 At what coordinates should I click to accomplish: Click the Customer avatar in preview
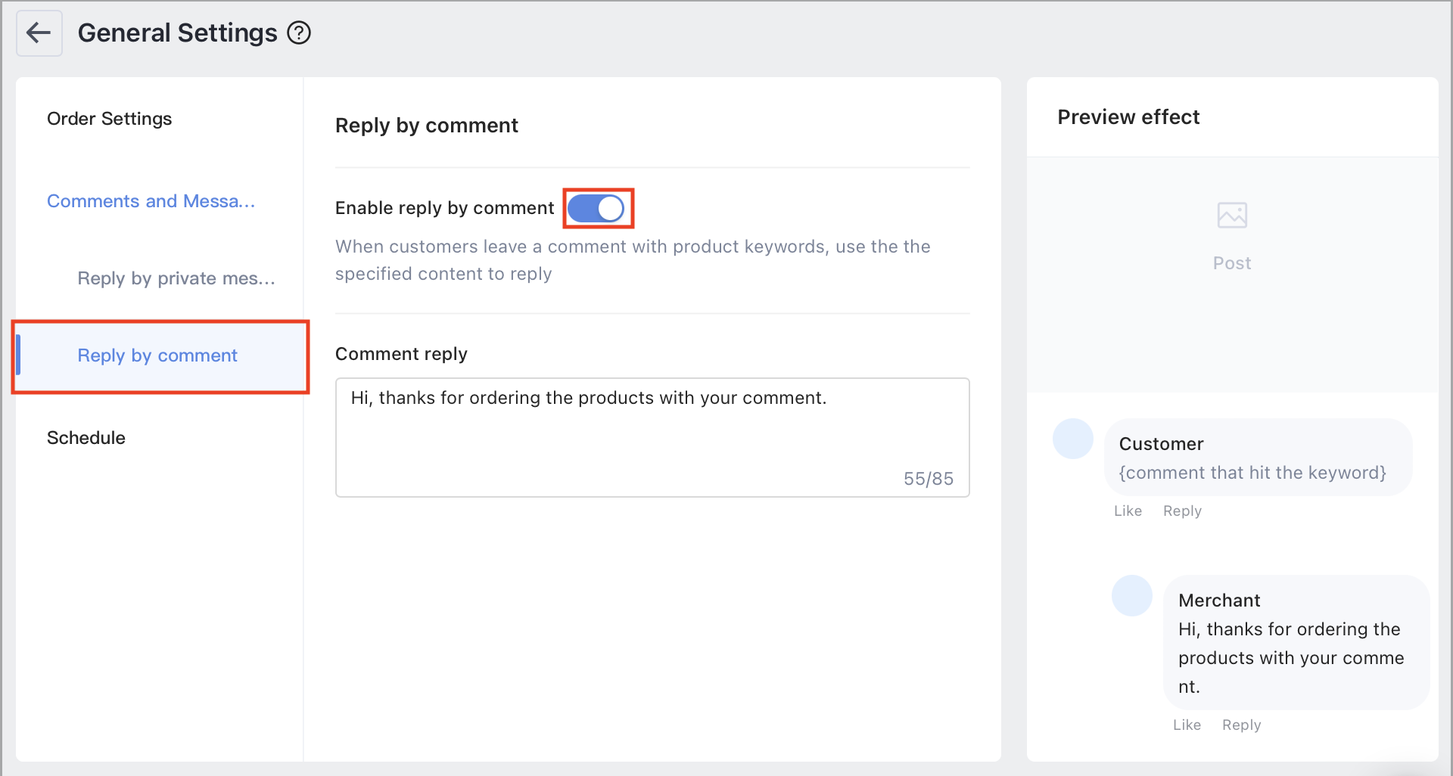[1073, 439]
